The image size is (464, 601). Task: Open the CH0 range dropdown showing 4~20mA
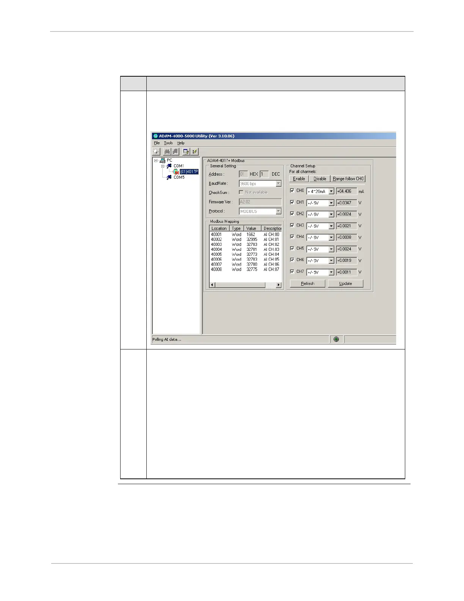[x=331, y=192]
